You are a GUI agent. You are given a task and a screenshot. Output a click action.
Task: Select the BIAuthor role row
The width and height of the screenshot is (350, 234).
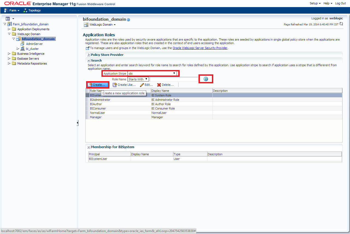[214, 104]
